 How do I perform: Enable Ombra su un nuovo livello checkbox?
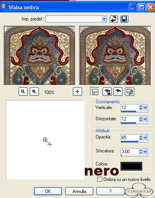[x=99, y=179]
